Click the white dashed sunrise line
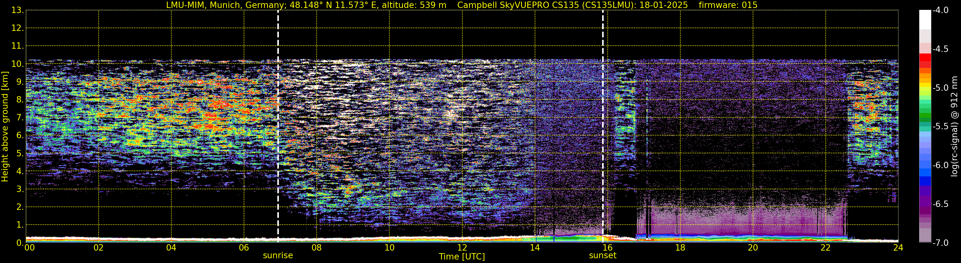 278,126
